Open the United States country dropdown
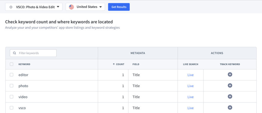This screenshot has height=113, width=262. 85,7
